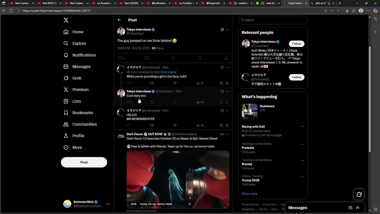The image size is (380, 214).
Task: Click the X logo in the sidebar
Action: tap(66, 20)
